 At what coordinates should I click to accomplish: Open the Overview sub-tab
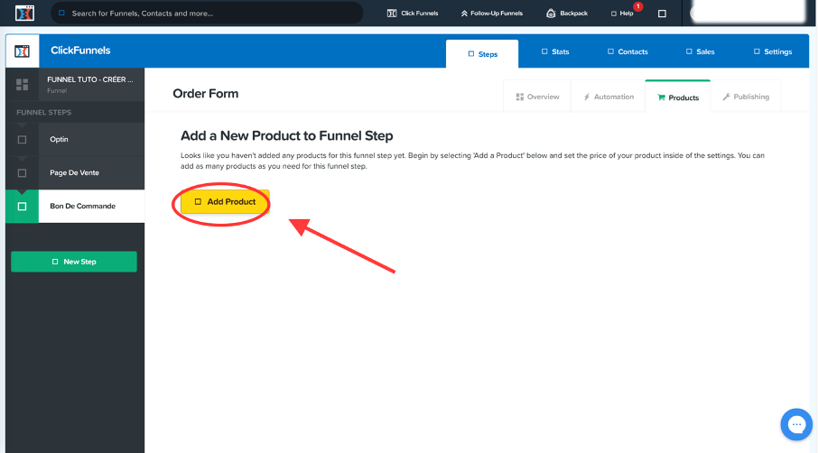coord(537,97)
